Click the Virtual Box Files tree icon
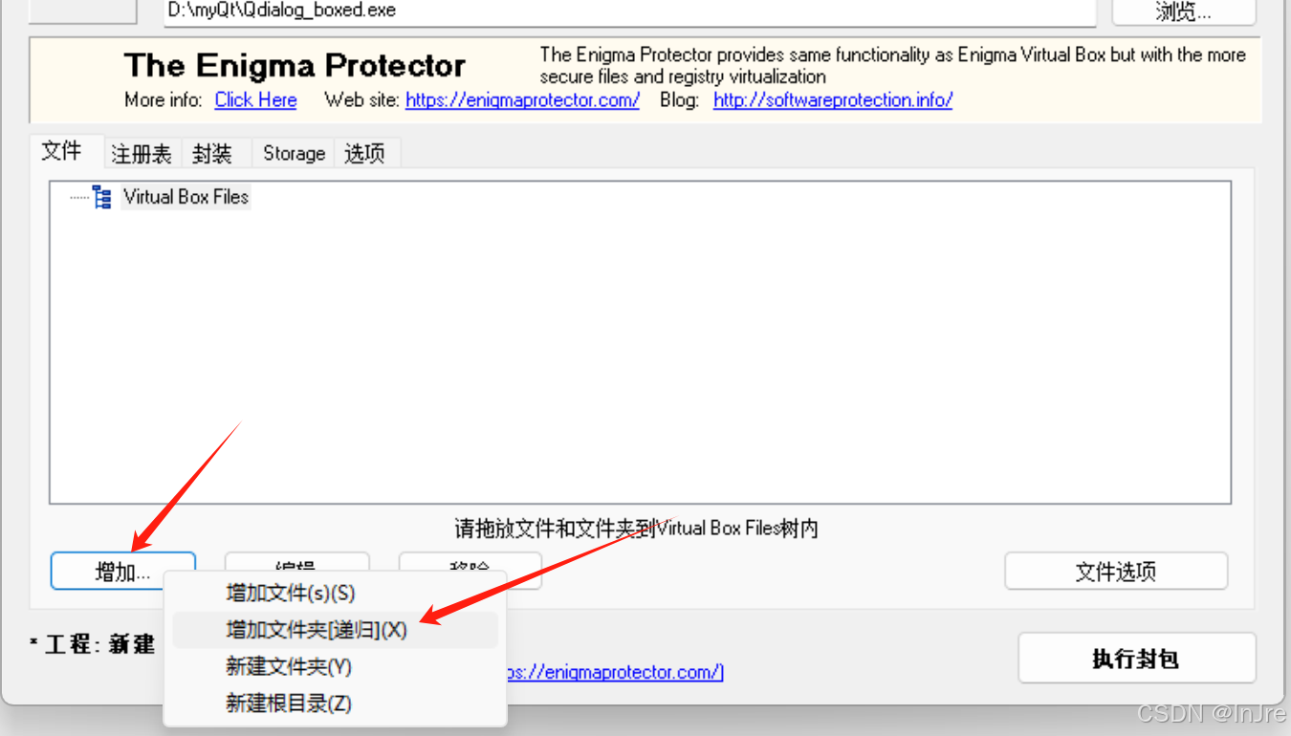The height and width of the screenshot is (736, 1291). tap(102, 198)
